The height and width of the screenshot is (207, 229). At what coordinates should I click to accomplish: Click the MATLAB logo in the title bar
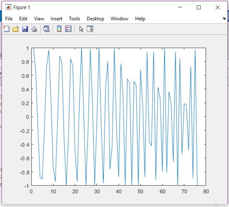(8, 7)
